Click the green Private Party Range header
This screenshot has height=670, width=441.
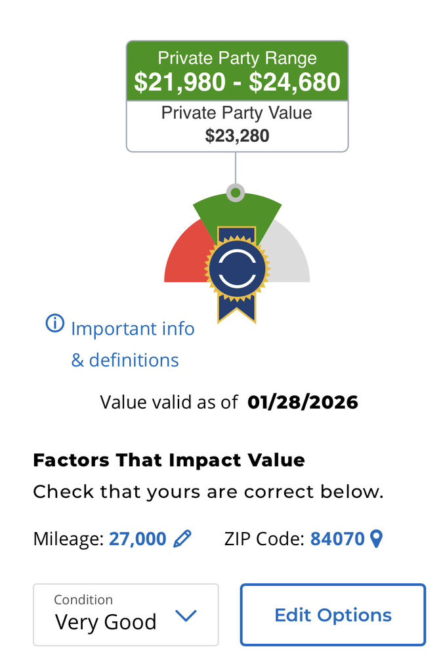click(237, 71)
